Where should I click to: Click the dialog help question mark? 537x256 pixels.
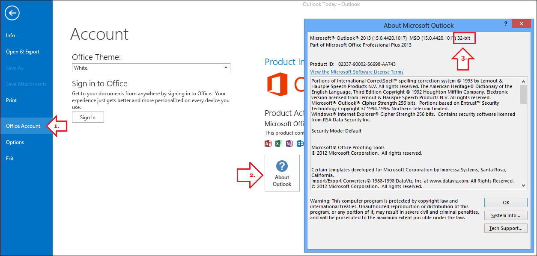tap(506, 24)
